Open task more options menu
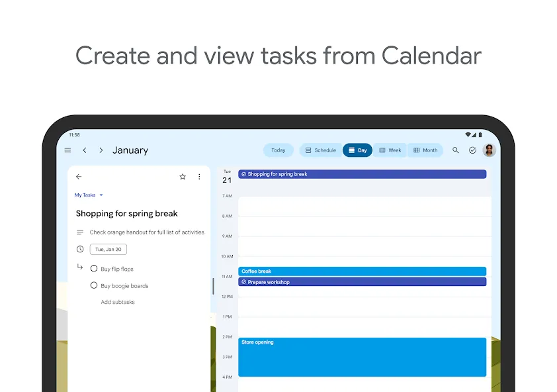This screenshot has height=392, width=557. click(x=199, y=176)
